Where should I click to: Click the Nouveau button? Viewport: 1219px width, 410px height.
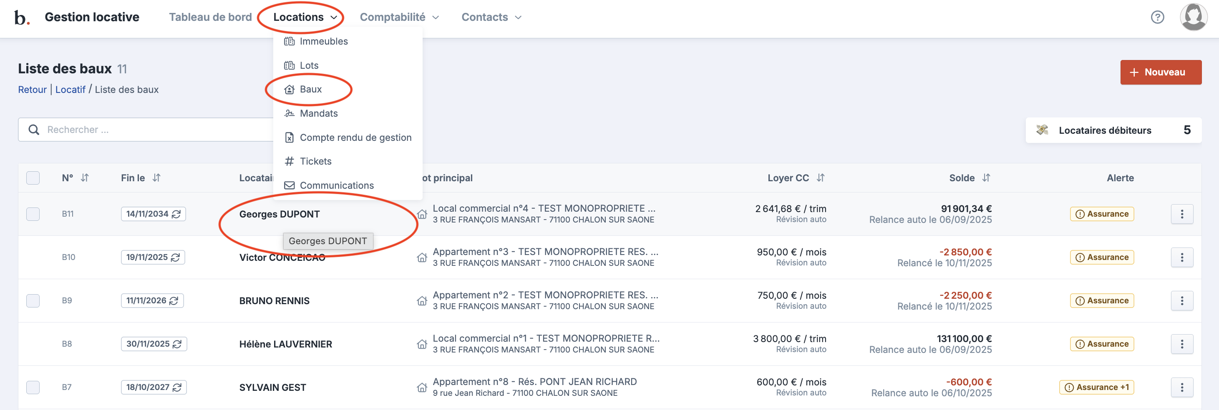point(1160,72)
